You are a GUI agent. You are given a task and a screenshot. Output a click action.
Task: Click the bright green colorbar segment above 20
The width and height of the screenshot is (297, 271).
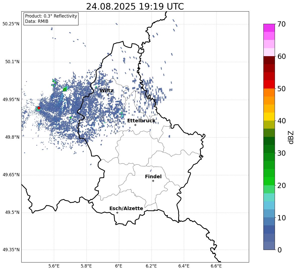pos(269,181)
